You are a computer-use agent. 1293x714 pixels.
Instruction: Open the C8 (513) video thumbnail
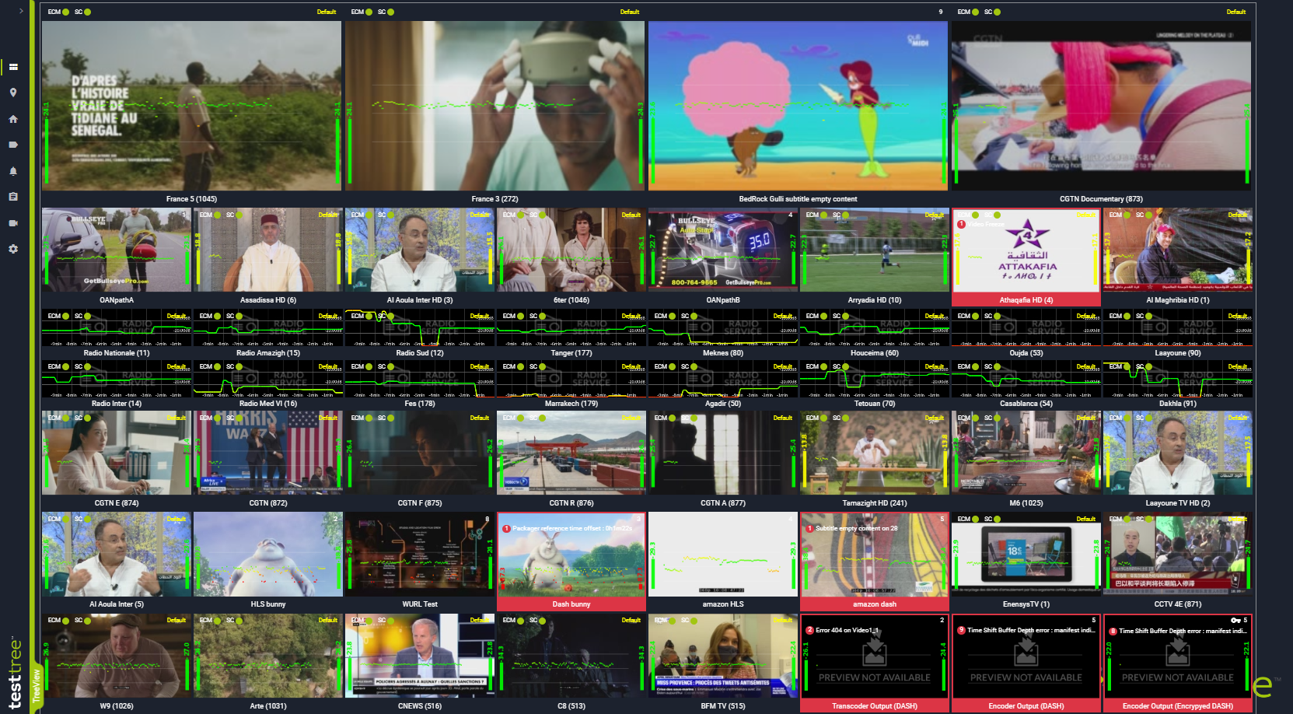[x=571, y=656]
